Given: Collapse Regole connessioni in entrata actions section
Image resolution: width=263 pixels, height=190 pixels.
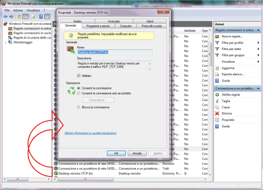Looking at the screenshot, I should pyautogui.click(x=258, y=30).
